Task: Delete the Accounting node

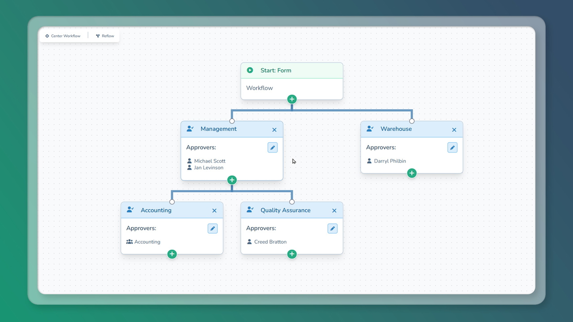Action: coord(214,211)
